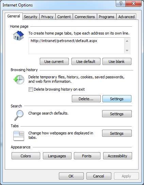Viewport: 144px width, 185px height.
Task: Click the Use current button
Action: click(54, 62)
